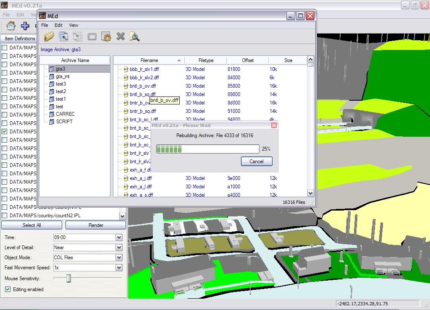Click the file list scrollbar down arrow
The width and height of the screenshot is (430, 310).
point(310,193)
